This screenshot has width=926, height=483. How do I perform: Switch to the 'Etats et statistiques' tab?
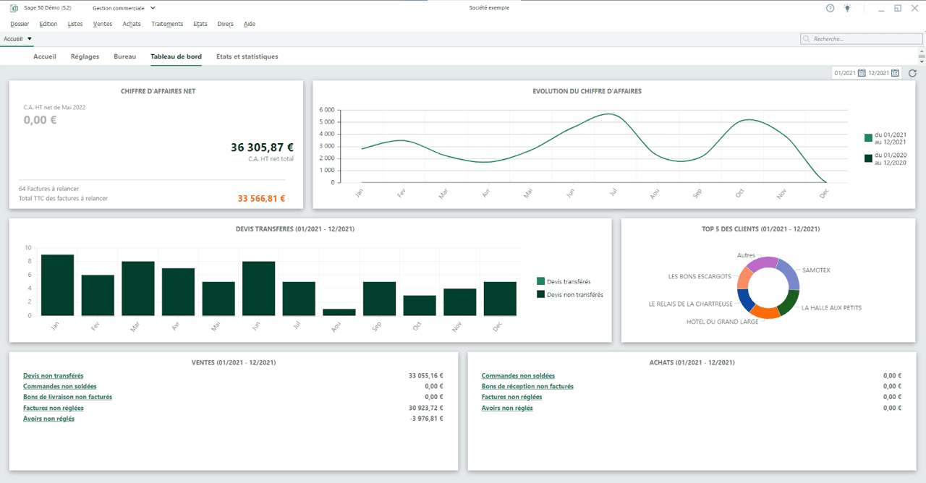[245, 56]
